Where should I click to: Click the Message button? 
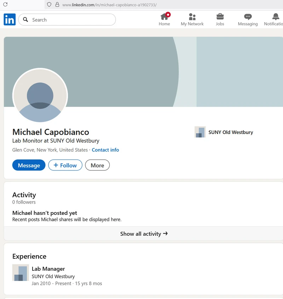(29, 165)
